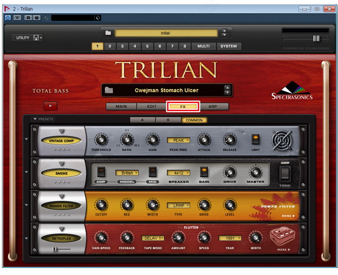Click the Power Filter LEVEL knob

230,205
